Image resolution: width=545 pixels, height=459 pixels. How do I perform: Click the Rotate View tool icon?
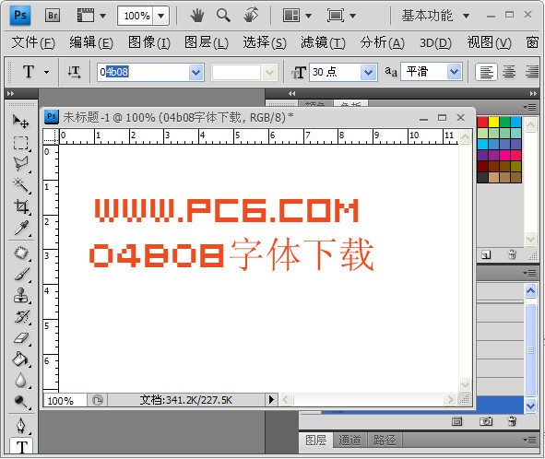pos(251,16)
